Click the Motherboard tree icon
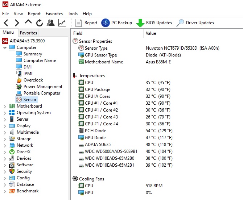 (12, 106)
